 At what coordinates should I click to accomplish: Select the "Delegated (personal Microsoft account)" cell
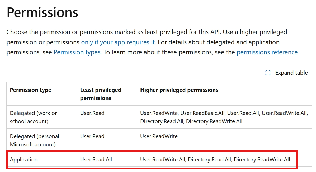coord(35,140)
